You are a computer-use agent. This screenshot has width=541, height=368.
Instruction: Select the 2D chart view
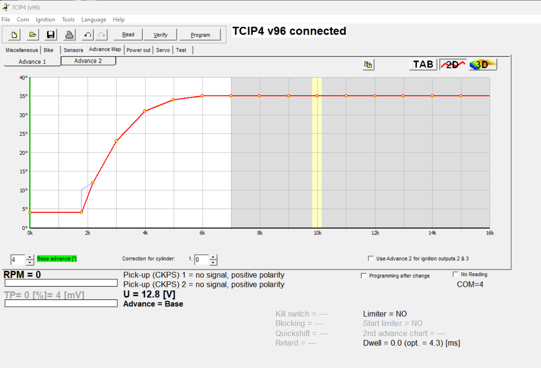pos(453,65)
